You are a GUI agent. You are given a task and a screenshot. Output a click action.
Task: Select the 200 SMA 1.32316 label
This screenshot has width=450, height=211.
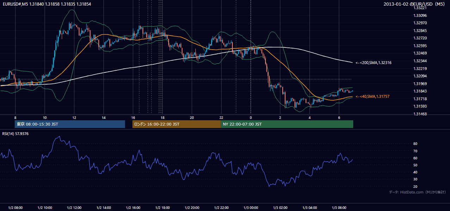click(374, 63)
